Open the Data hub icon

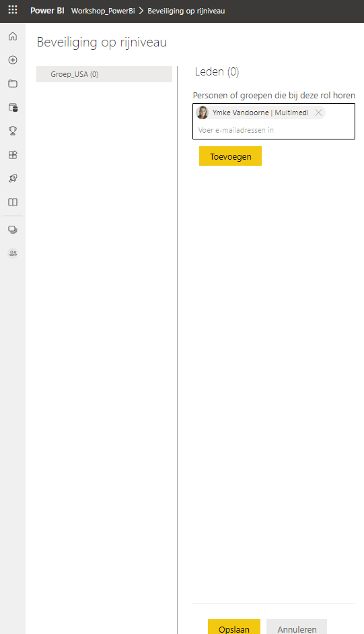point(13,108)
